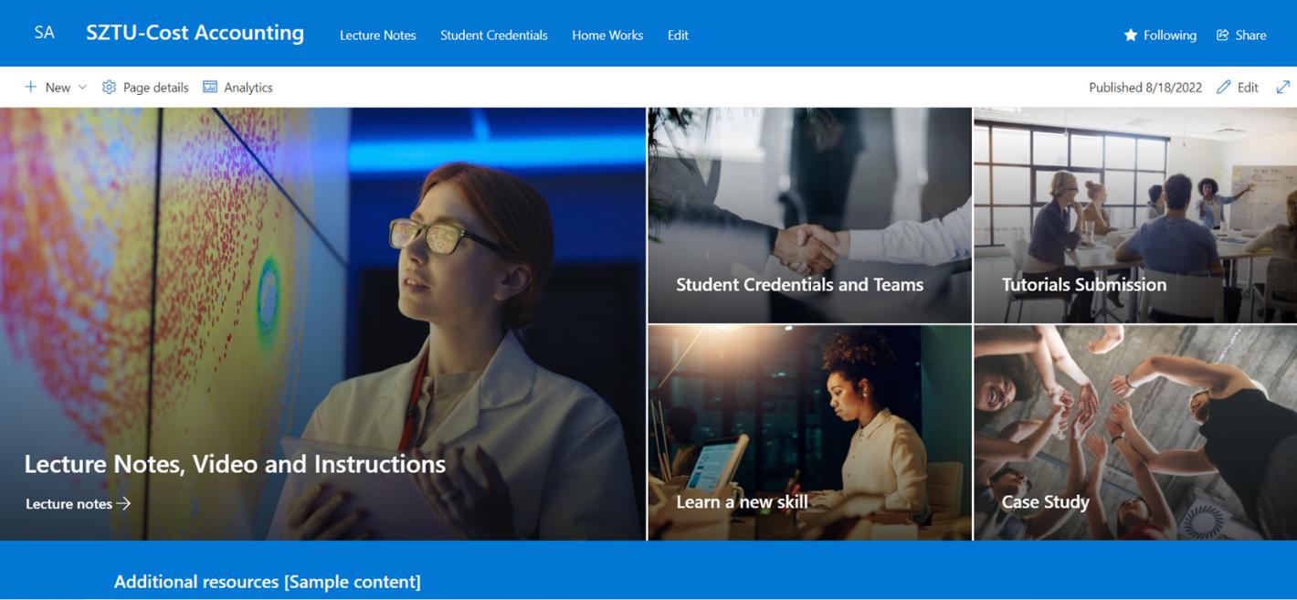Open the Learn a new skill tile
Screen dimensions: 1297x600
click(809, 433)
